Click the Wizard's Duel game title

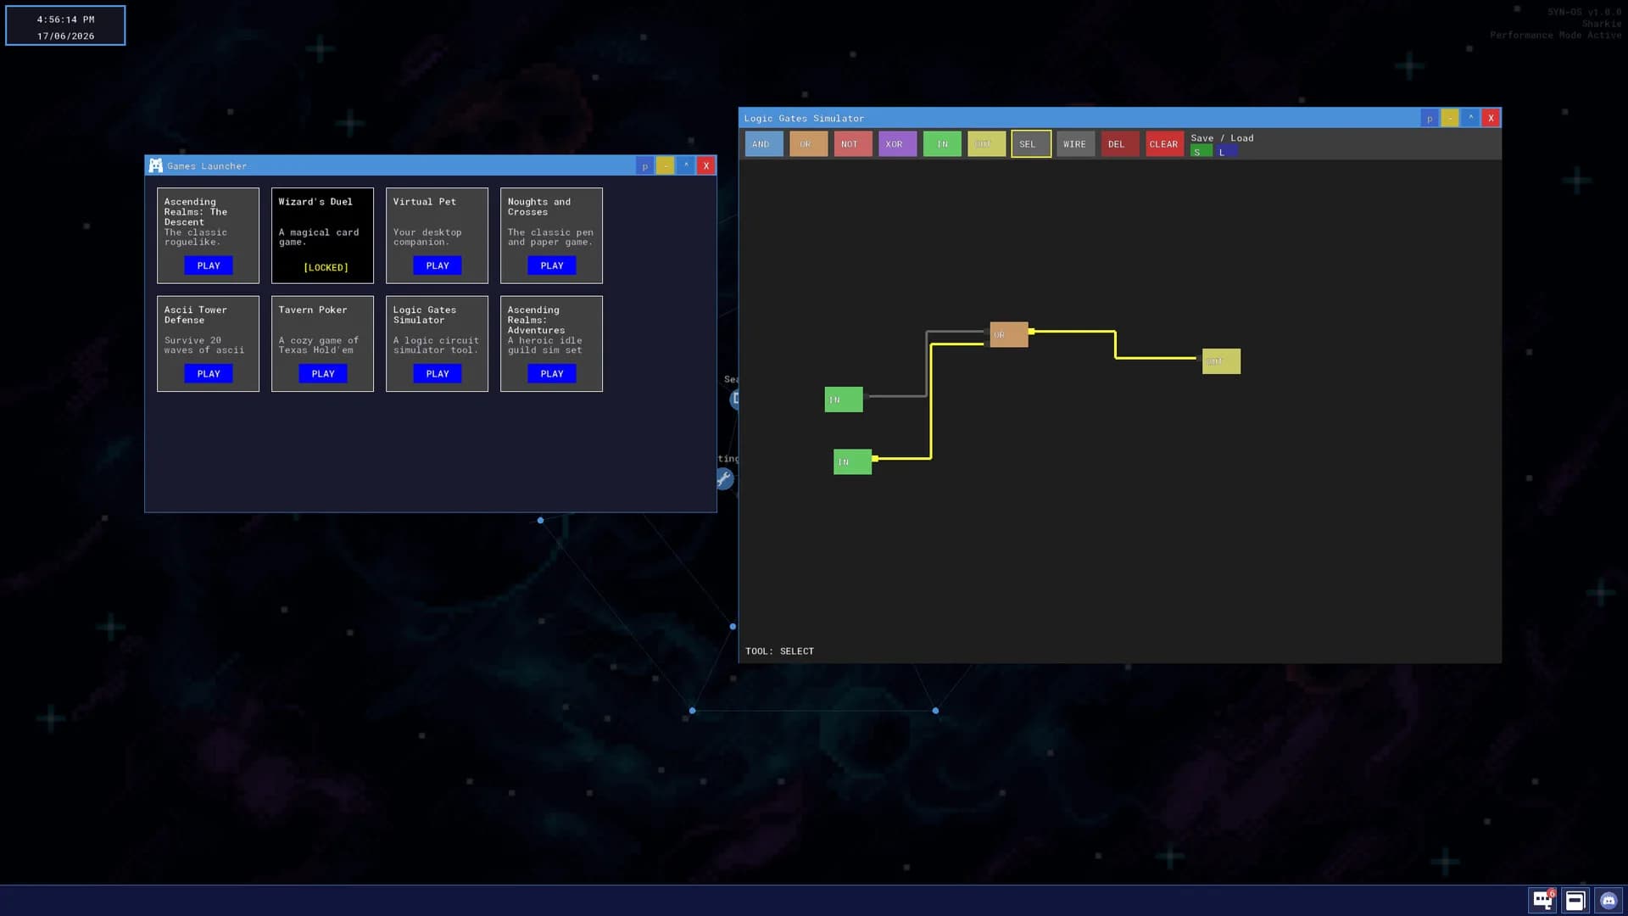(x=315, y=202)
